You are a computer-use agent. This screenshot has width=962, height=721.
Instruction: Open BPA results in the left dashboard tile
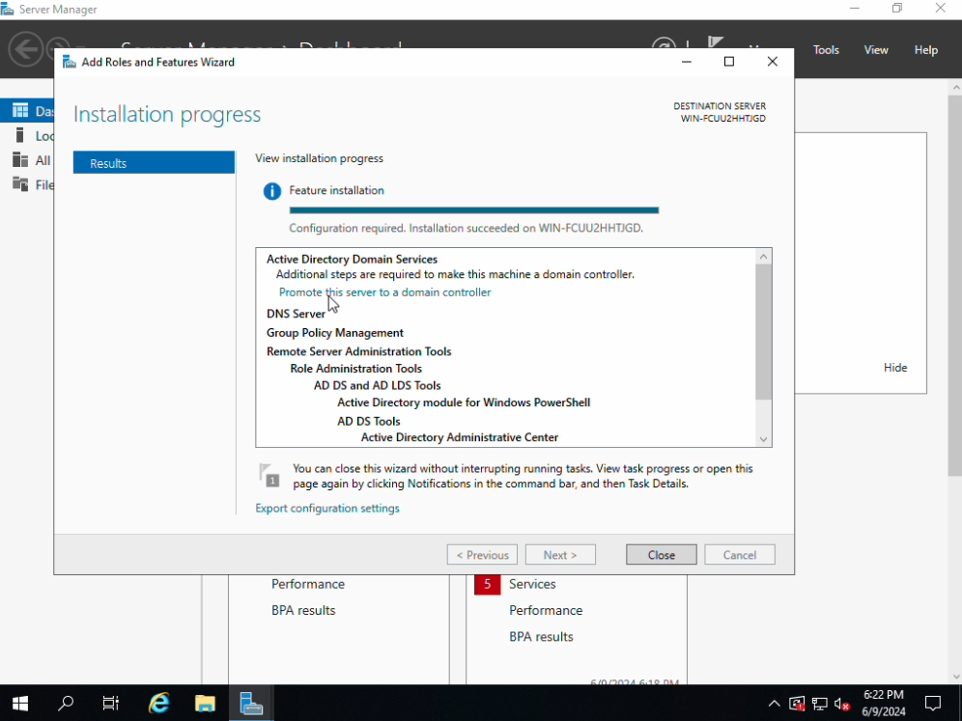click(x=303, y=611)
